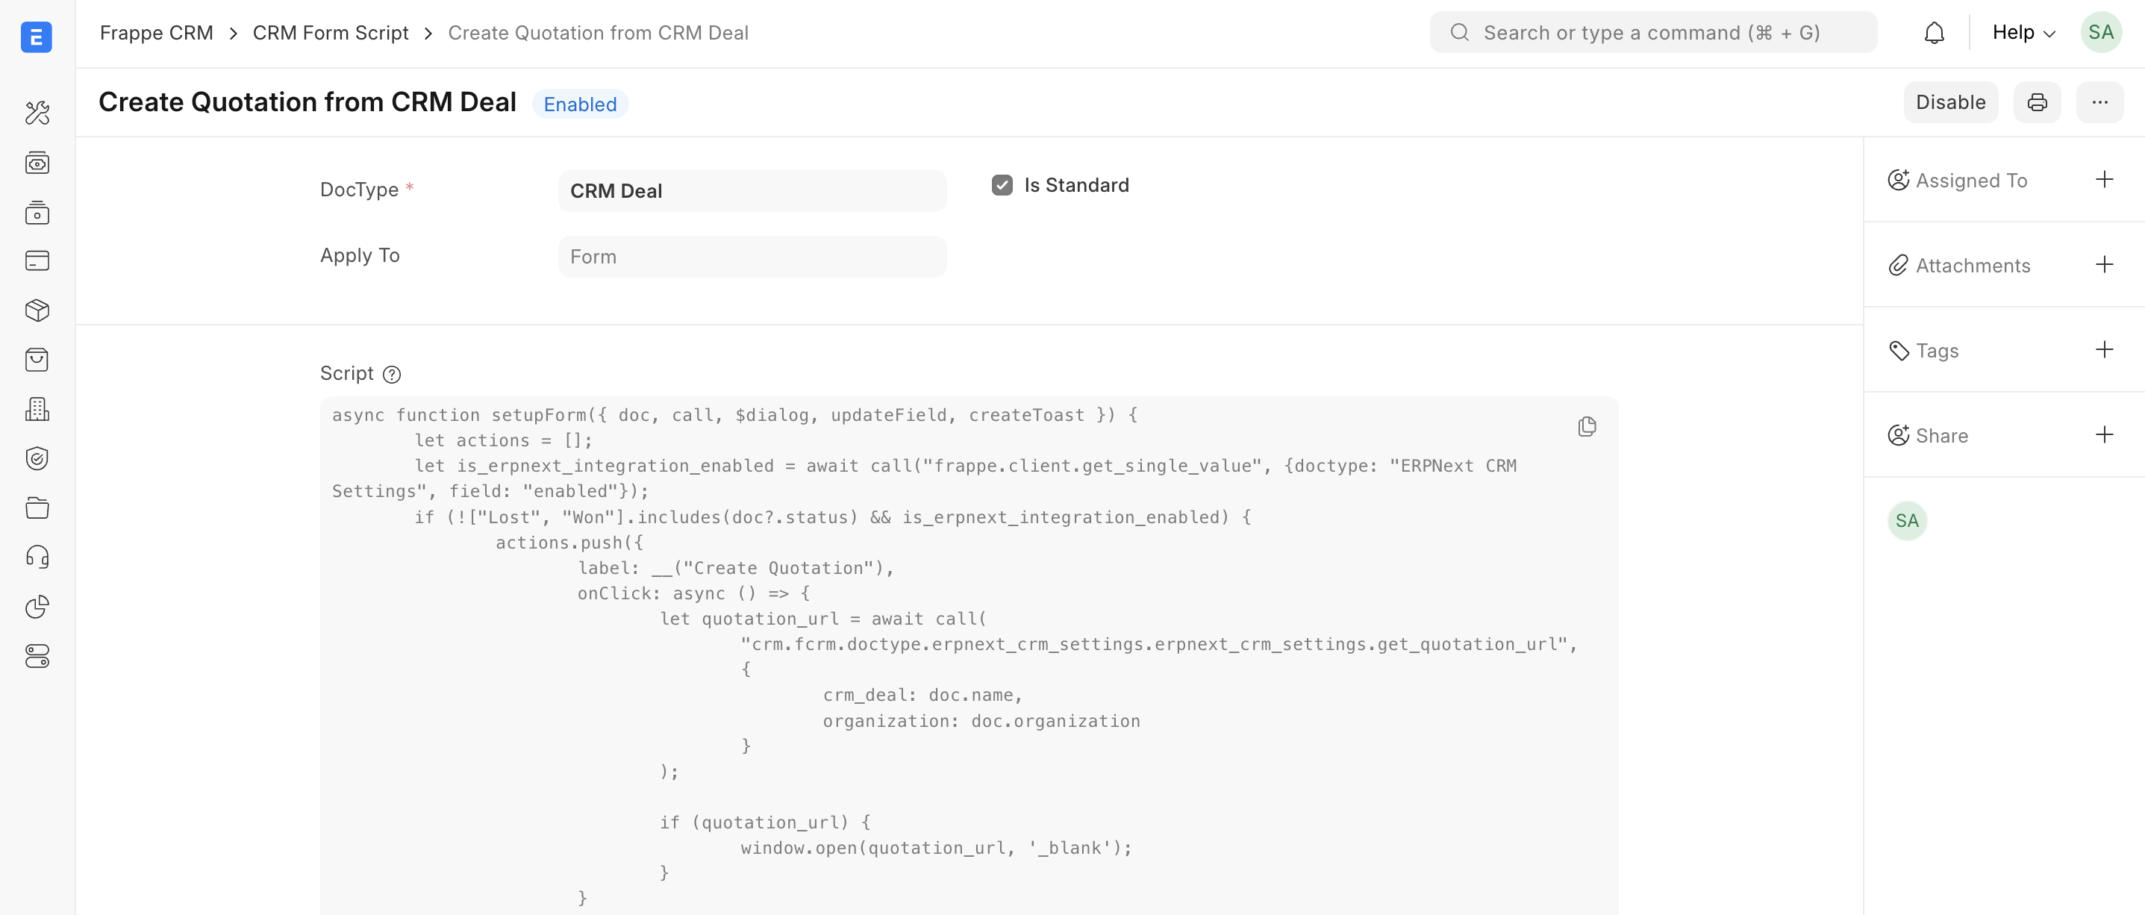Open the shield checkmark sidebar icon
Viewport: 2145px width, 915px height.
37,458
